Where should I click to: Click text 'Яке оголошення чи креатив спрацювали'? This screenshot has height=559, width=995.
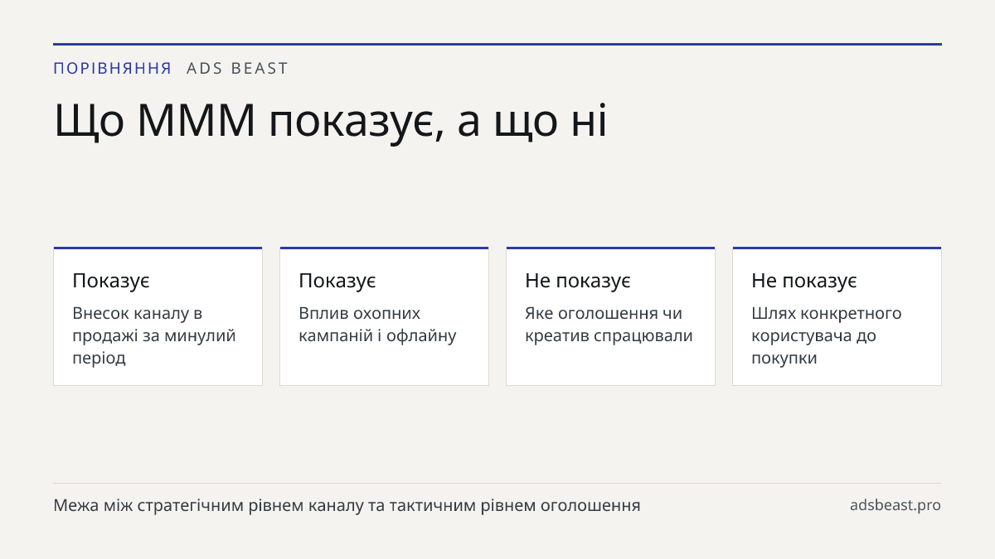tap(609, 325)
